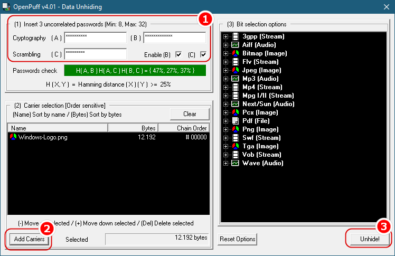Click the Wave (Audio) waveform icon

click(236, 163)
